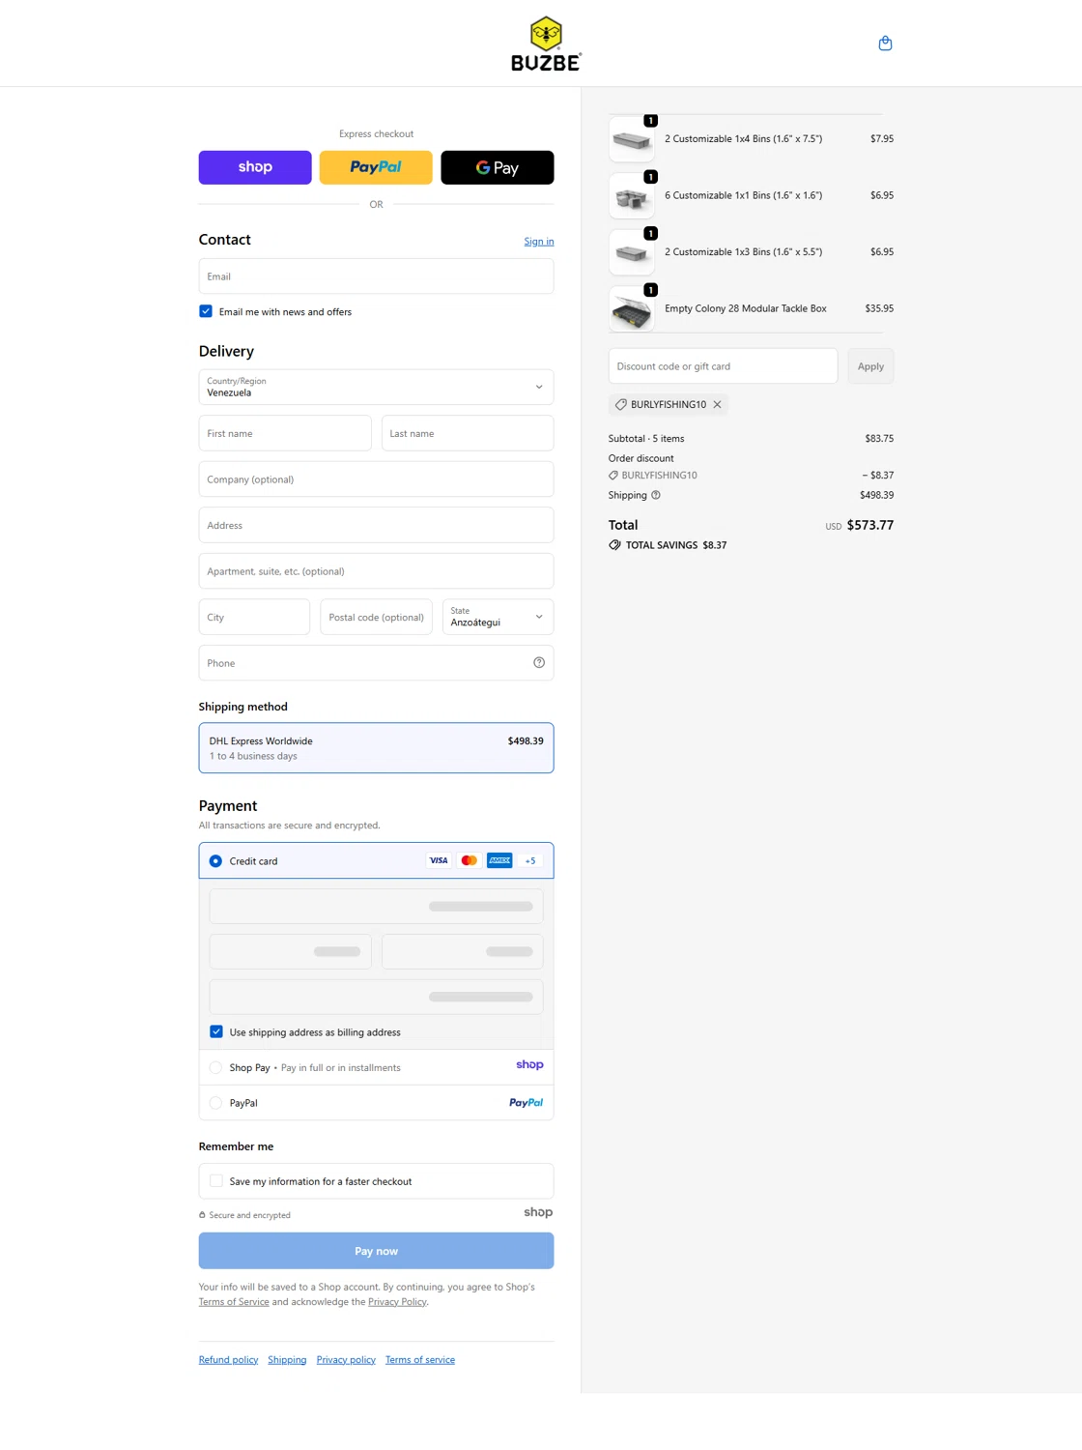This screenshot has width=1082, height=1450.
Task: Open the Shipping policy footer link
Action: (287, 1360)
